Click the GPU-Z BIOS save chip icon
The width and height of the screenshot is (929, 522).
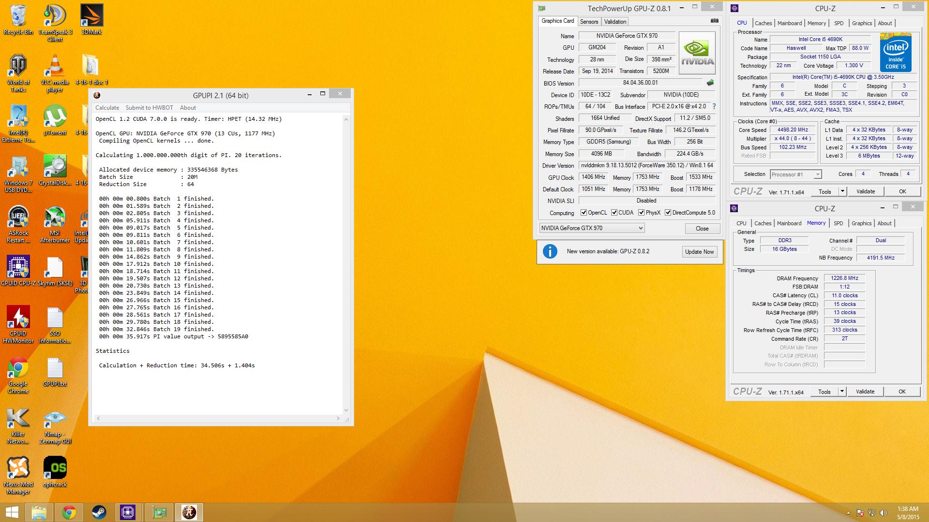click(x=710, y=83)
